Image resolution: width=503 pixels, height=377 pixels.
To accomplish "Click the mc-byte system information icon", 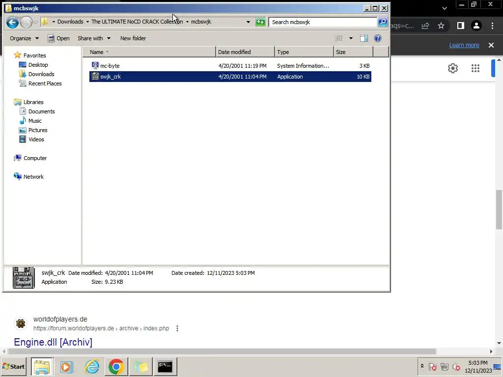I will [95, 65].
